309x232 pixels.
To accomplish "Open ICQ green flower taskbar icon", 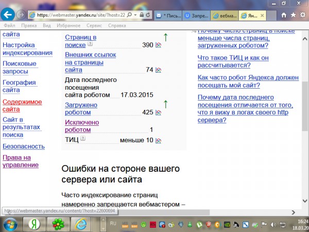I will [58, 224].
